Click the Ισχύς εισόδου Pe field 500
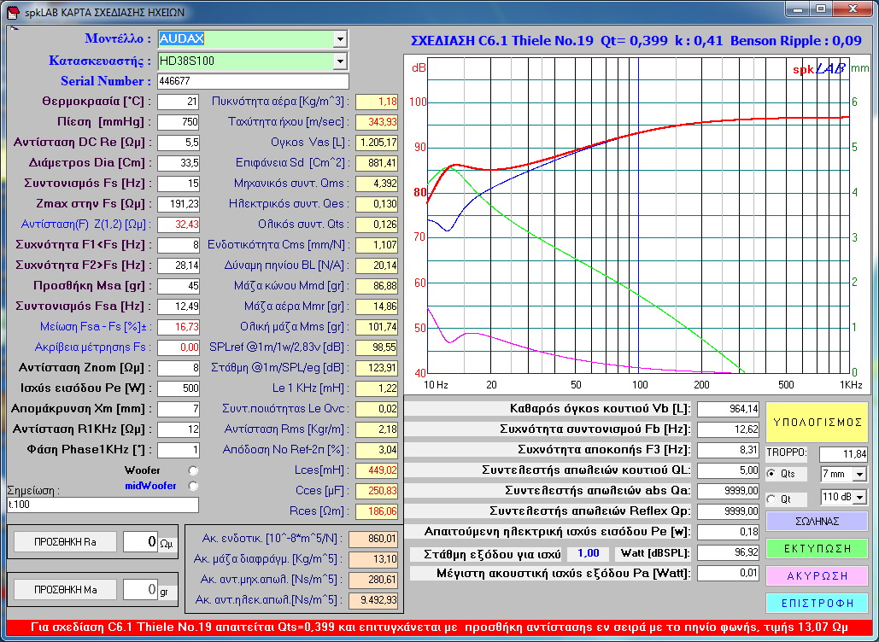The height and width of the screenshot is (642, 879). click(179, 388)
